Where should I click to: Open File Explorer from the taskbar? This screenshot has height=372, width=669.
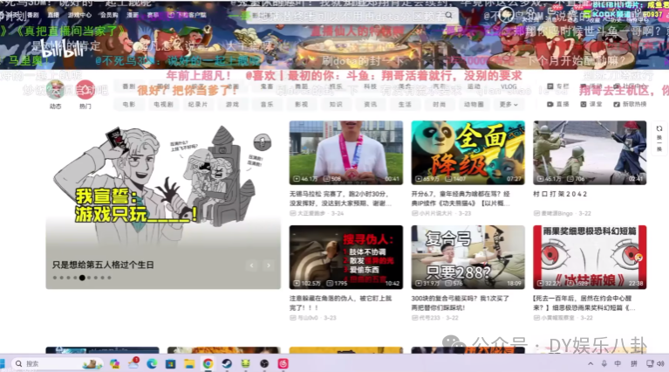tap(189, 363)
